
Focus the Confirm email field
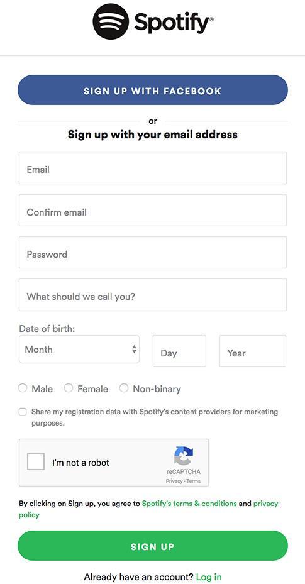tap(153, 210)
